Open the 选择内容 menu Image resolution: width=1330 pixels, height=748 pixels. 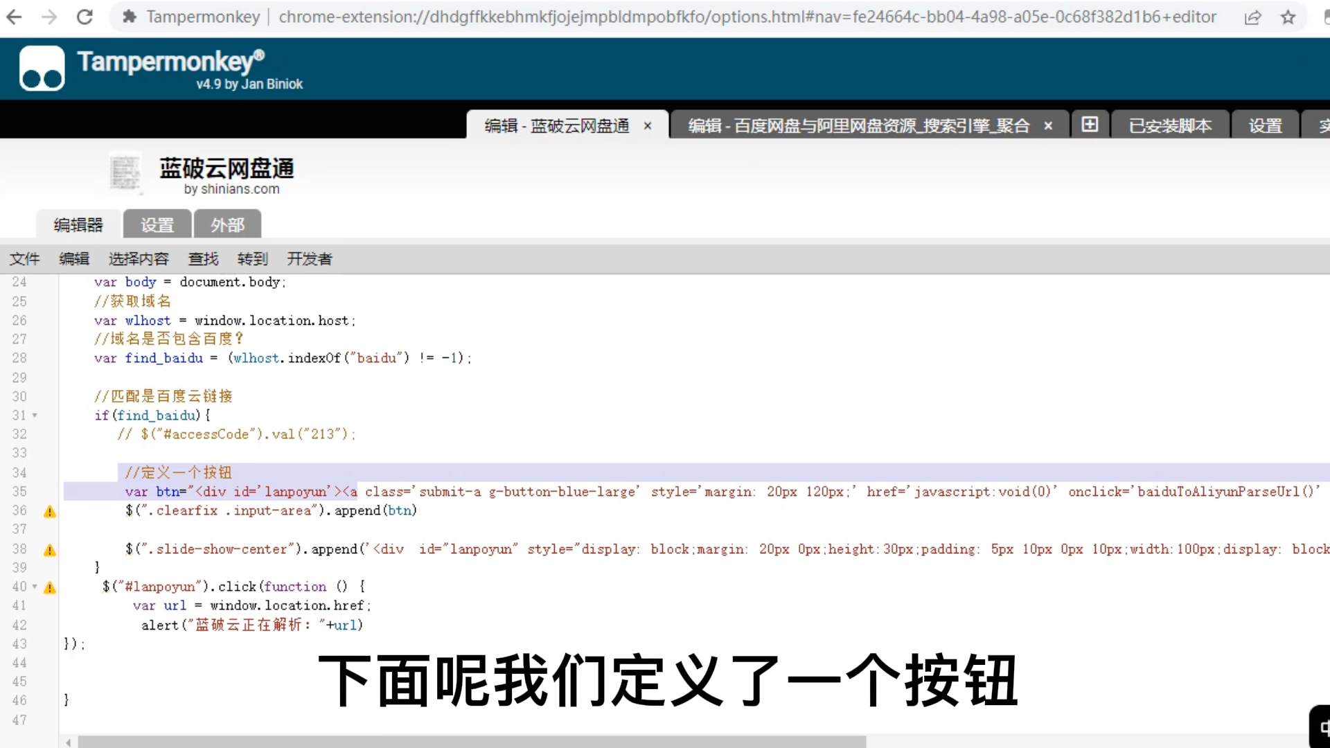(139, 259)
